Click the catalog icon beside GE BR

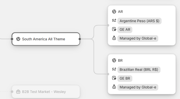point(114,78)
